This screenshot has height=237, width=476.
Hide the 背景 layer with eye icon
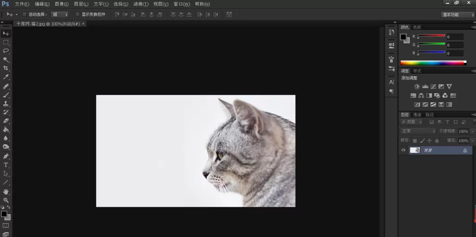403,150
